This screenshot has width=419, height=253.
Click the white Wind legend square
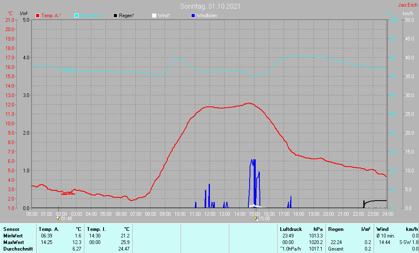(154, 16)
